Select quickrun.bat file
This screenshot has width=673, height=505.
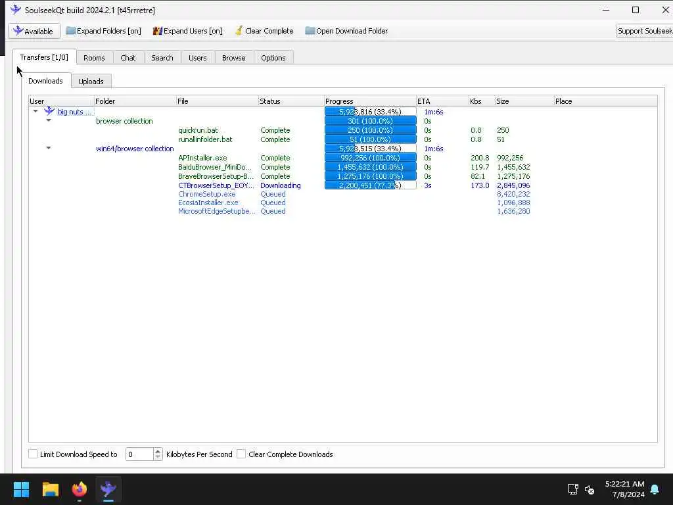coord(198,130)
